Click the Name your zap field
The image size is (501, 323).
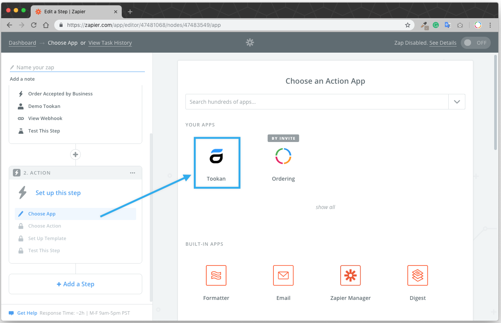click(77, 67)
